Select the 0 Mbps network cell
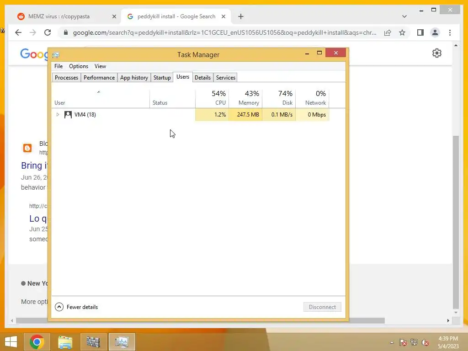The width and height of the screenshot is (468, 351). [x=312, y=115]
